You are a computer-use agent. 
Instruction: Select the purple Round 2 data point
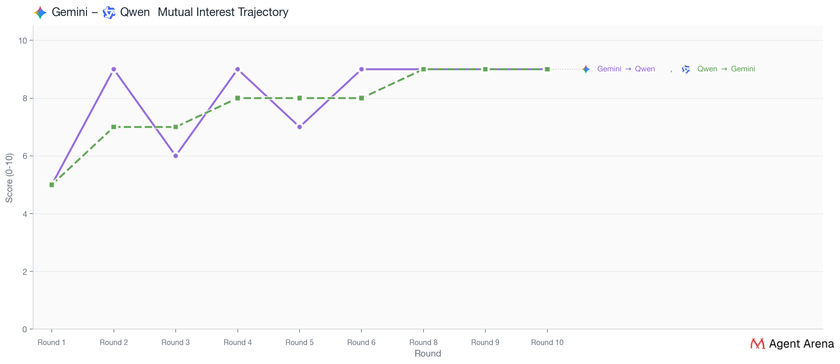[x=114, y=69]
